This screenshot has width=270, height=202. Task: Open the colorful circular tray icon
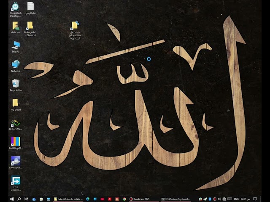[200, 199]
